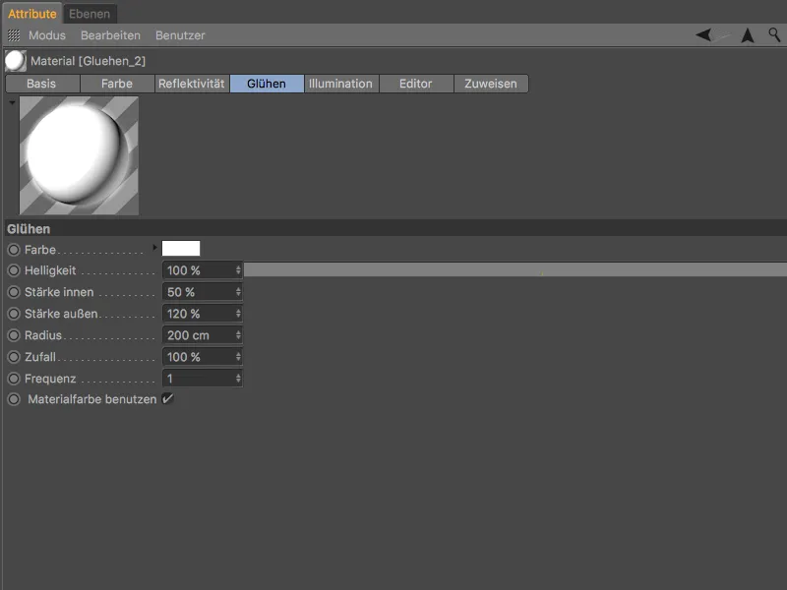Screen dimensions: 787x590
Task: Click the Glühen section header
Action: [395, 229]
